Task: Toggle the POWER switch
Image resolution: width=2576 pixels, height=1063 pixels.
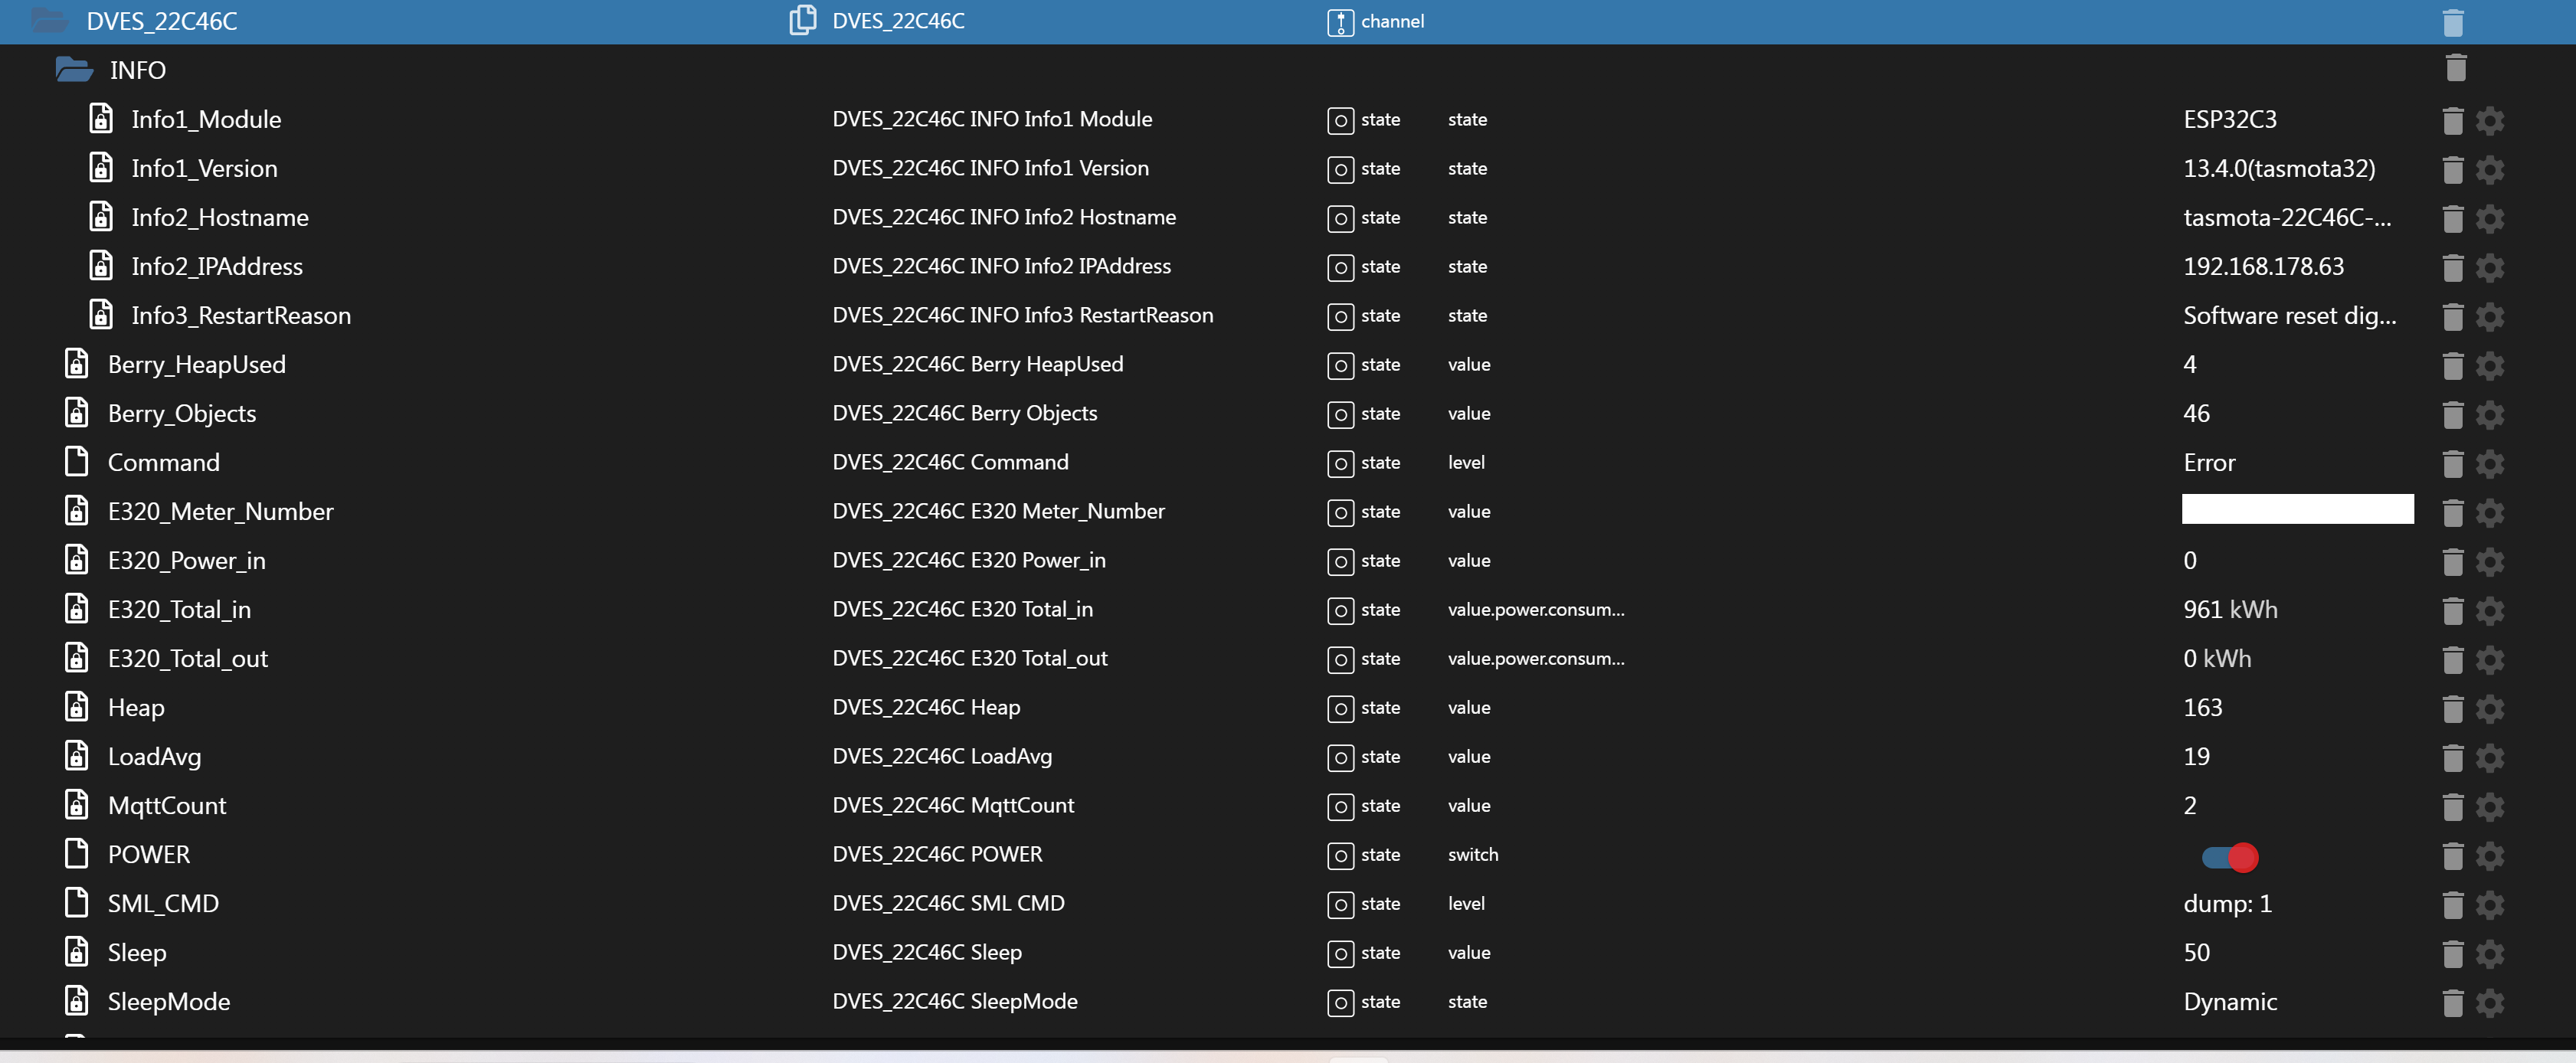Action: pyautogui.click(x=2229, y=857)
